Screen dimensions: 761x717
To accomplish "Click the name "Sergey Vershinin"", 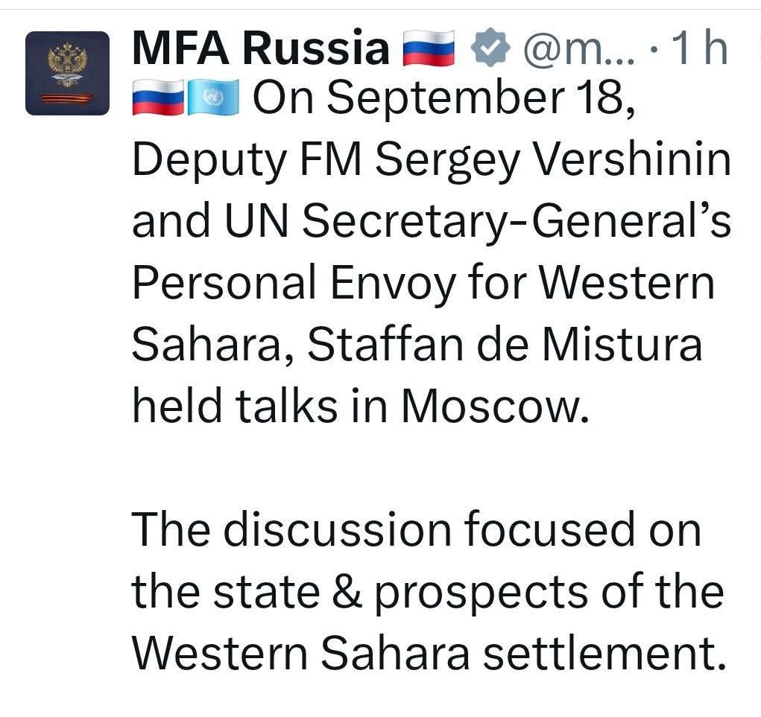I will 553,162.
